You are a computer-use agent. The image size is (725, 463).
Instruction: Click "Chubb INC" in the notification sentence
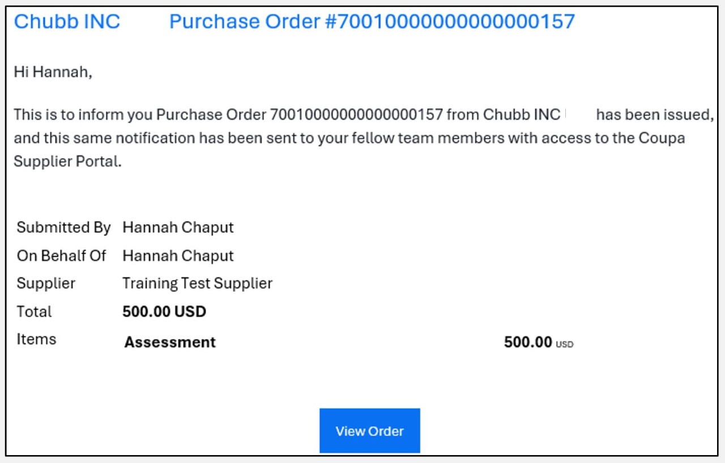522,115
